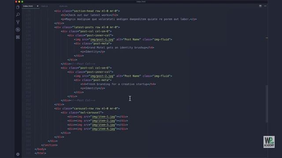Click the 'carousel-row row ml-0 mr-0' class value

pyautogui.click(x=95, y=108)
